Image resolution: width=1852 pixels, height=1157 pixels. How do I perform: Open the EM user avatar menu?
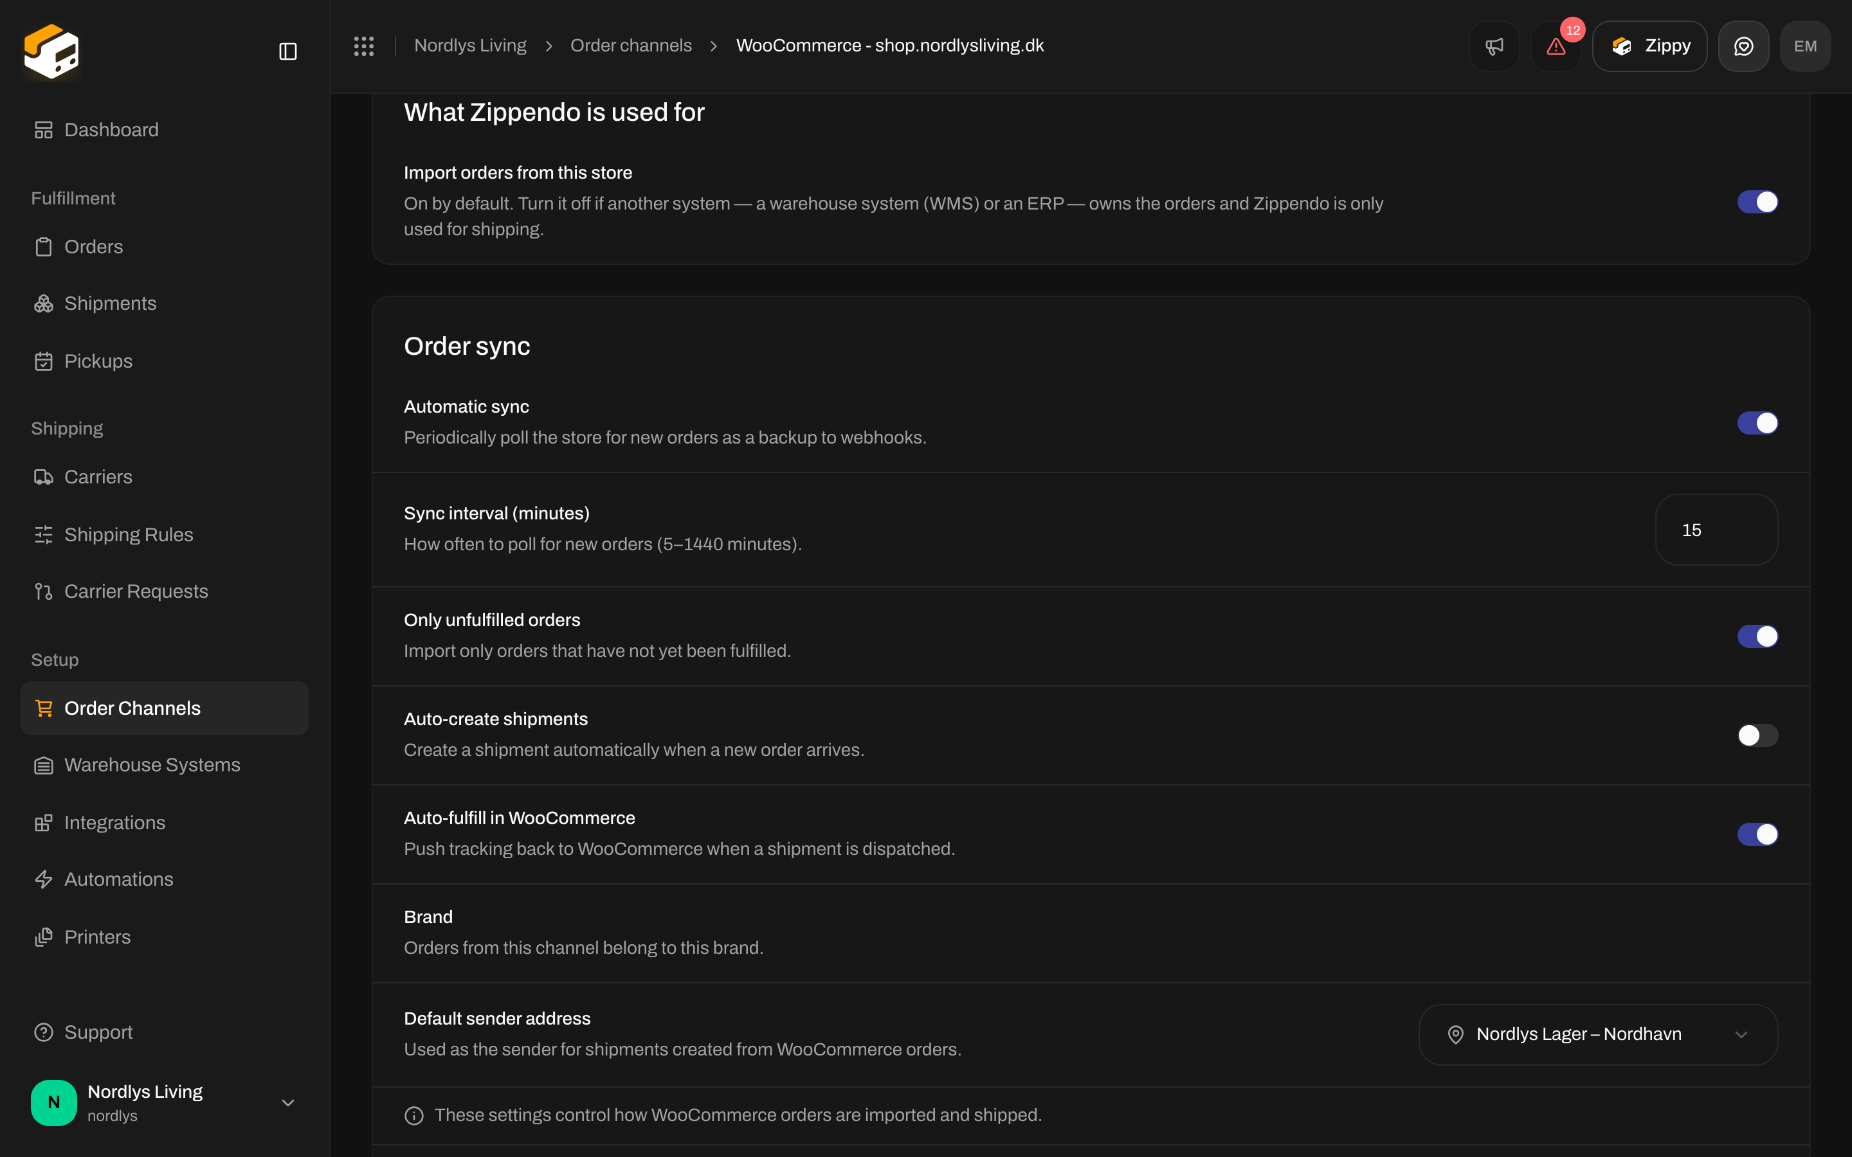pyautogui.click(x=1805, y=46)
